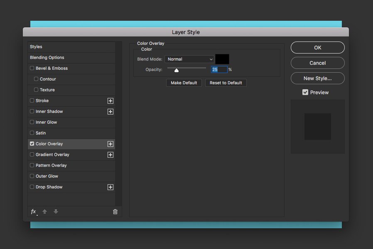The width and height of the screenshot is (373, 249).
Task: Add another Stroke effect with plus icon
Action: [x=110, y=101]
